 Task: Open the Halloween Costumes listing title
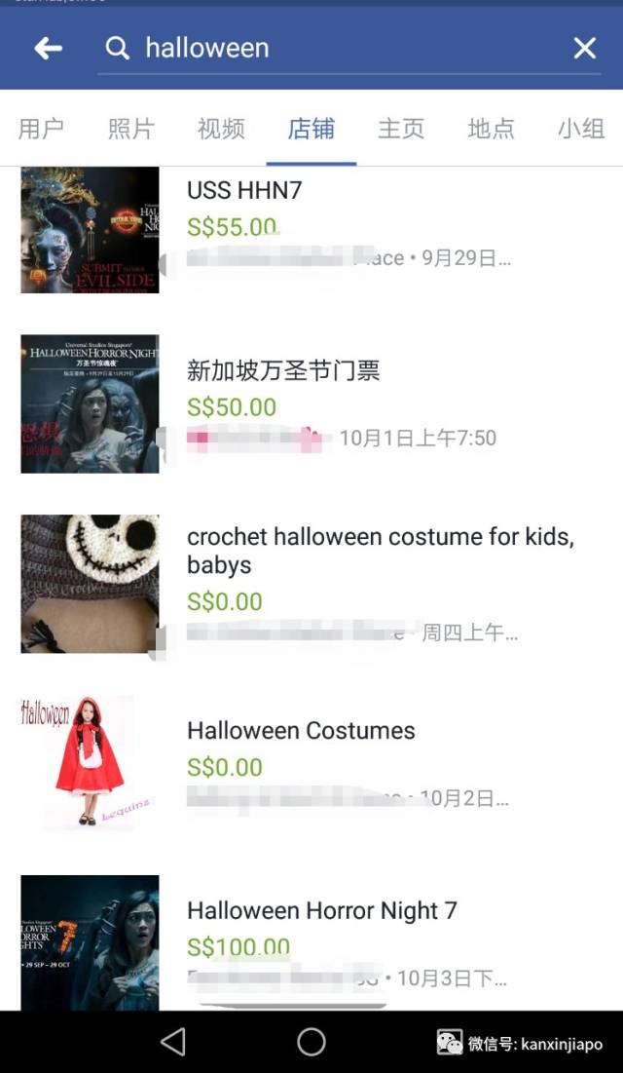(x=301, y=730)
